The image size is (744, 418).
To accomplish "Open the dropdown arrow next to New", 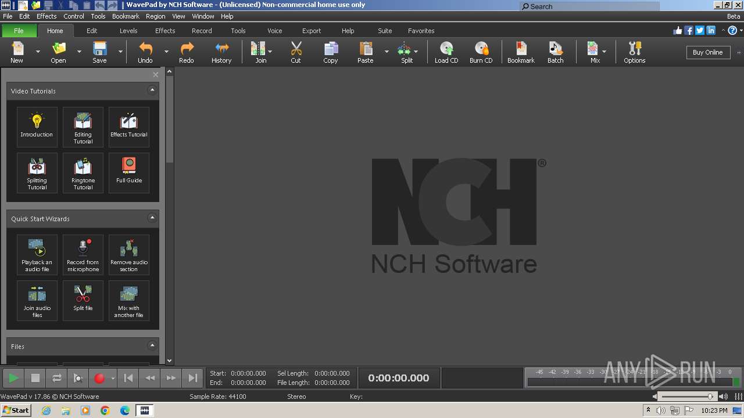I will (x=38, y=52).
